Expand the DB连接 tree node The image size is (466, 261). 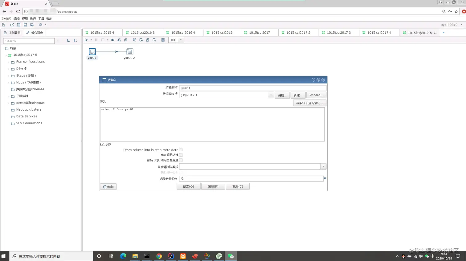(9, 69)
